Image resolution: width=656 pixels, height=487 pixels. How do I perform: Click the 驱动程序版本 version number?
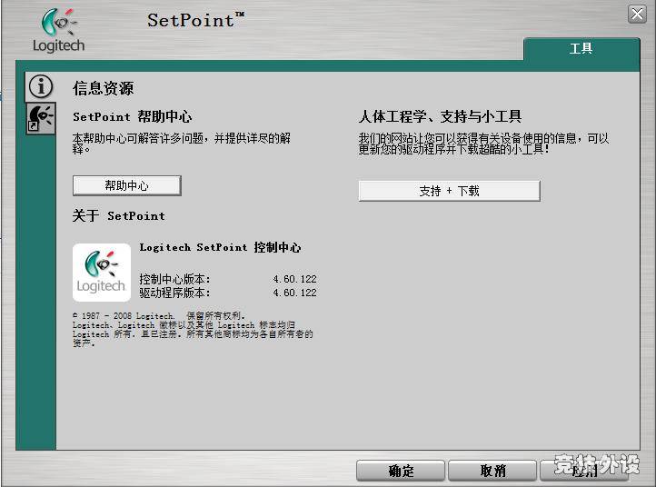point(294,293)
